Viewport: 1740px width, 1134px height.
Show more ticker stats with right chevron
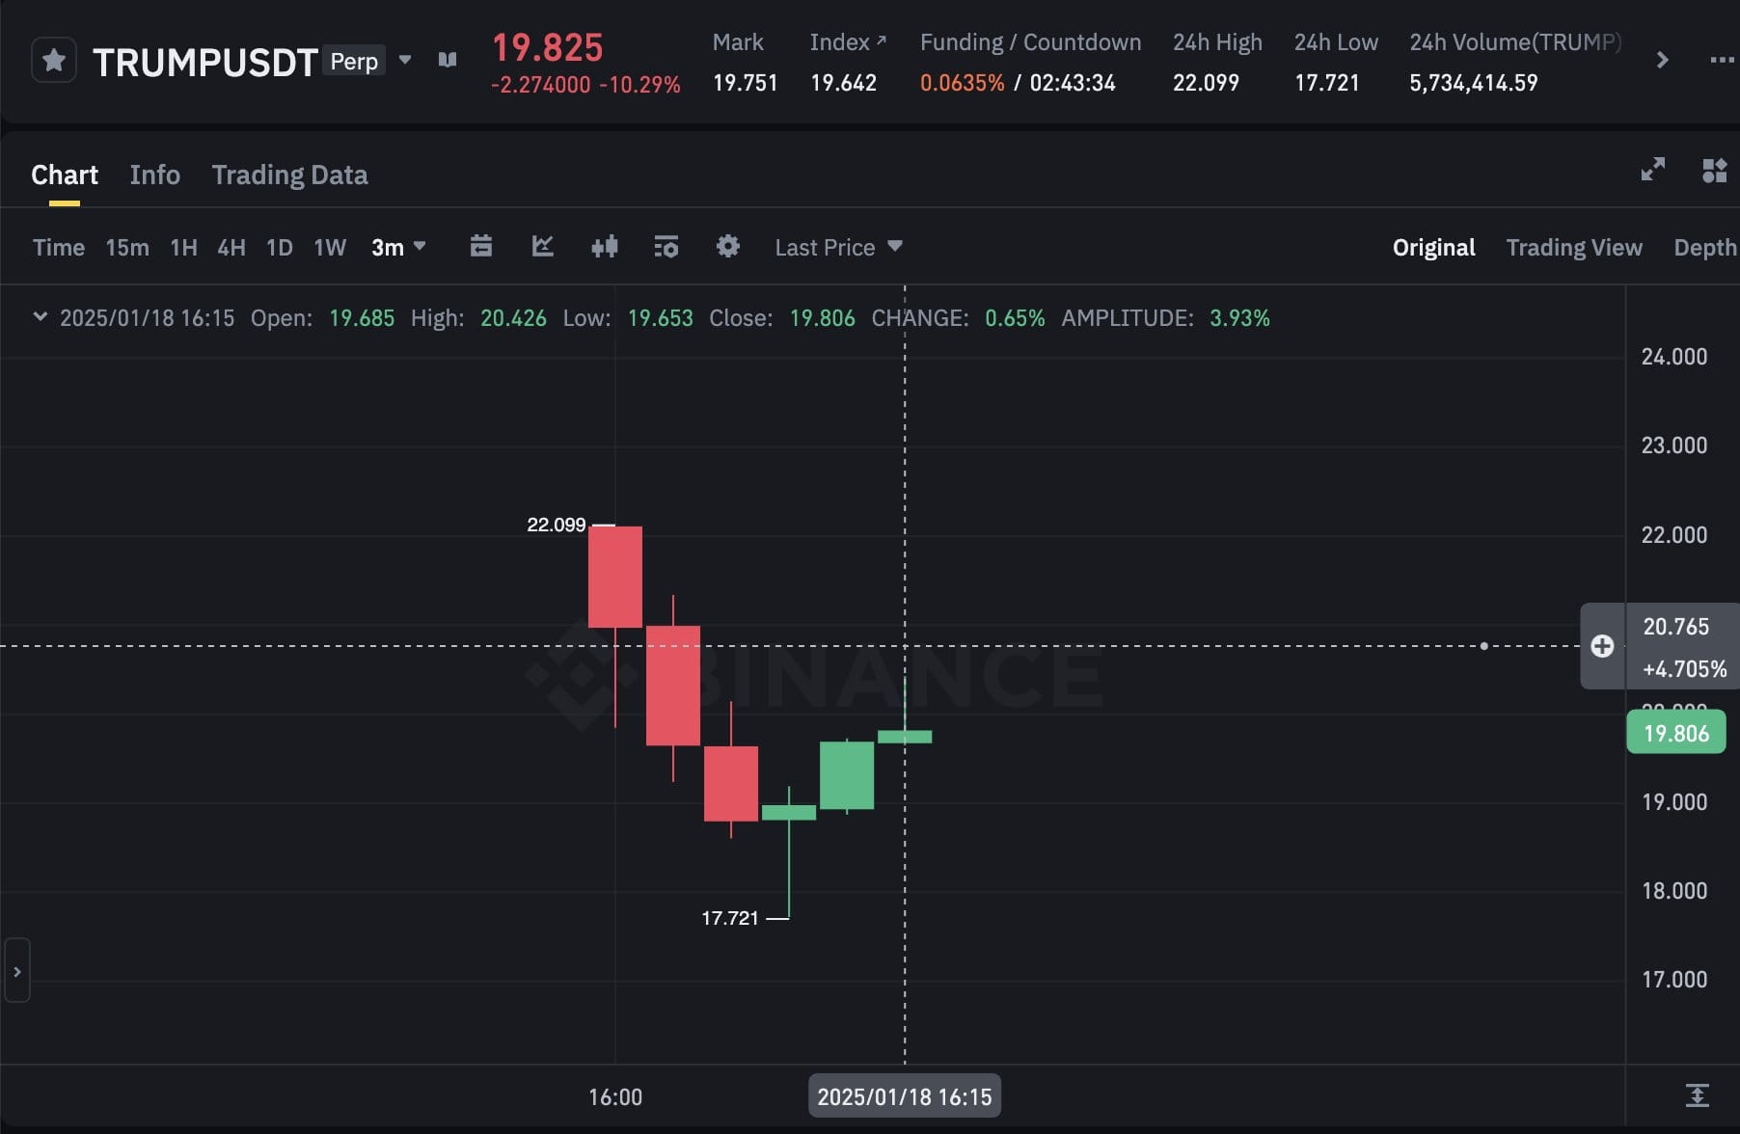click(x=1662, y=60)
